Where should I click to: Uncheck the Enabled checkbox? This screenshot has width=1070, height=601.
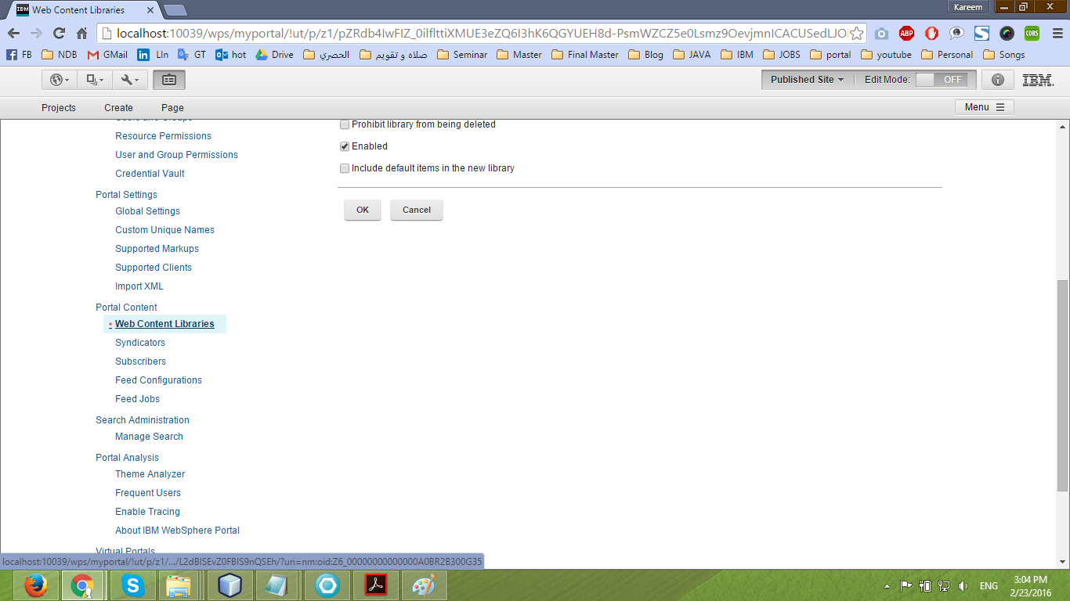coord(344,146)
